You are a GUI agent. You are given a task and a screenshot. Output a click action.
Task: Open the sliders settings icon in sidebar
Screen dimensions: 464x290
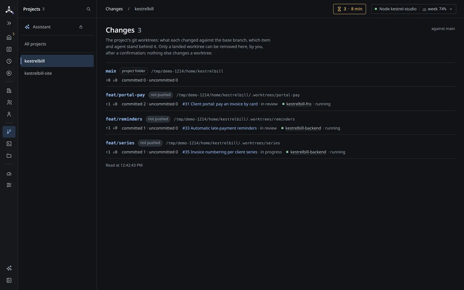(9, 185)
